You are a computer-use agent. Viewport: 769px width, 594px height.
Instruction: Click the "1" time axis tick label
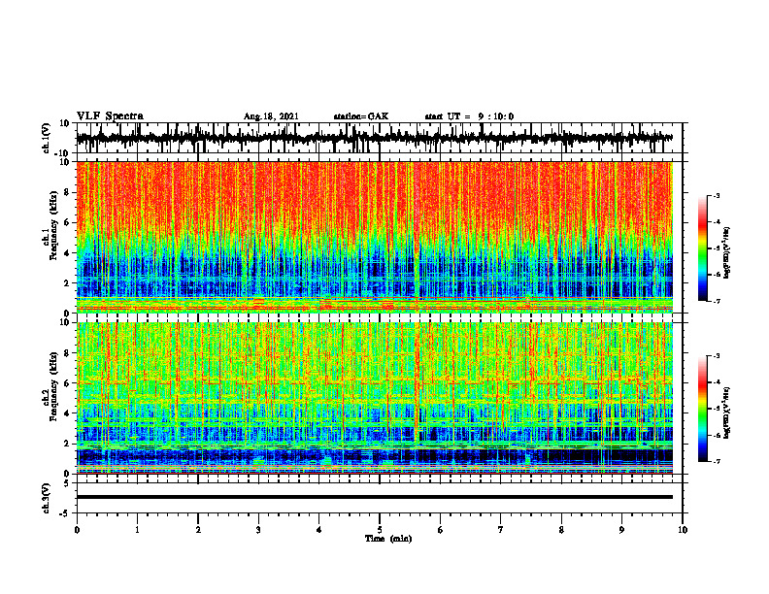point(137,530)
